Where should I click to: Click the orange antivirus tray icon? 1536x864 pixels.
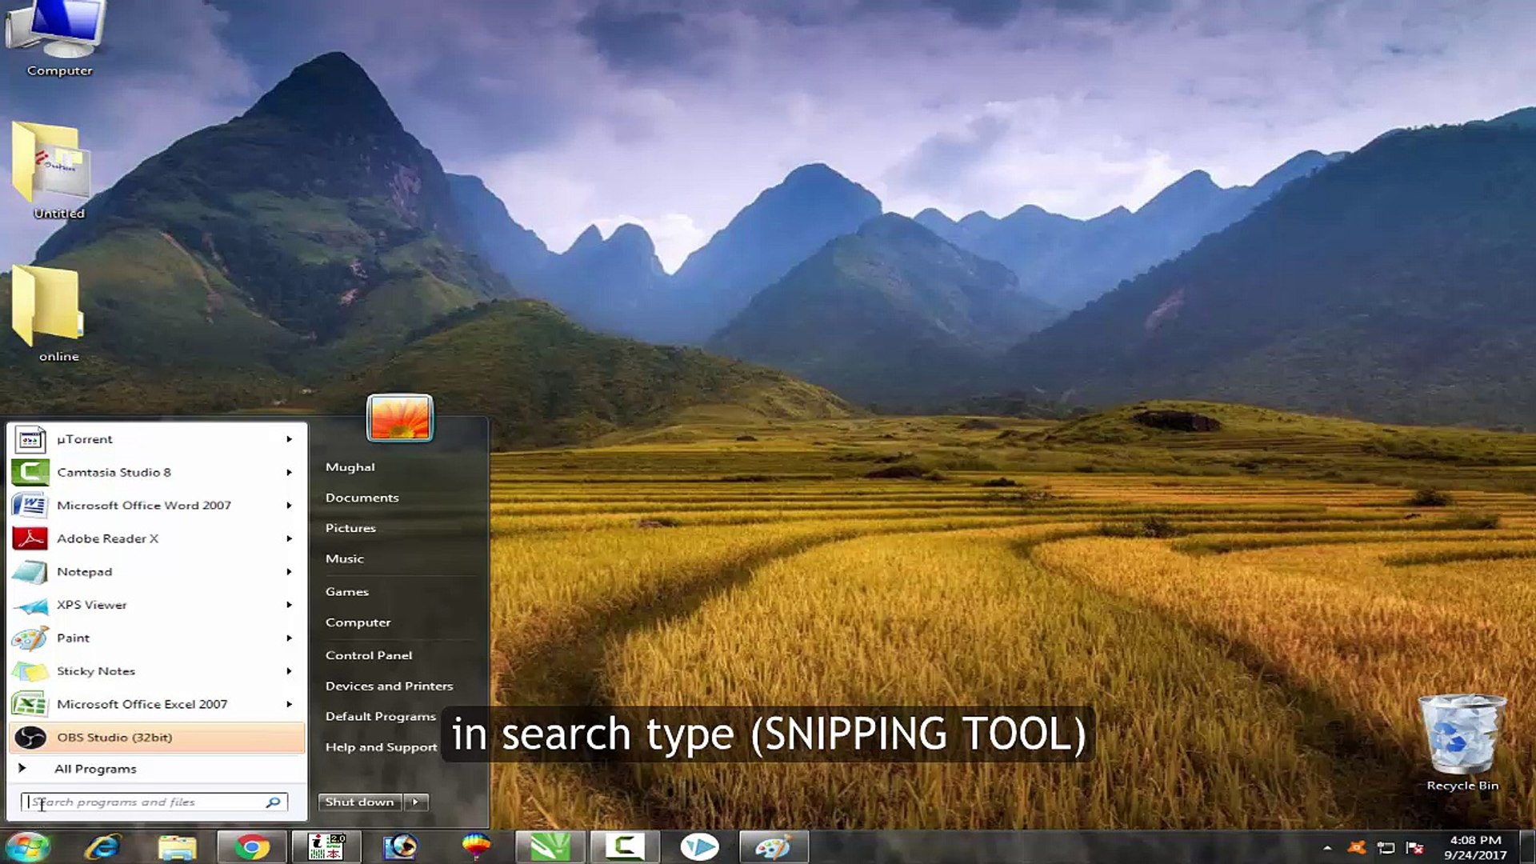point(1357,847)
